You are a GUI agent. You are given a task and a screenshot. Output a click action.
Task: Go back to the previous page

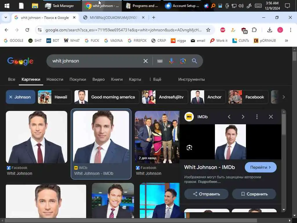pos(6,30)
